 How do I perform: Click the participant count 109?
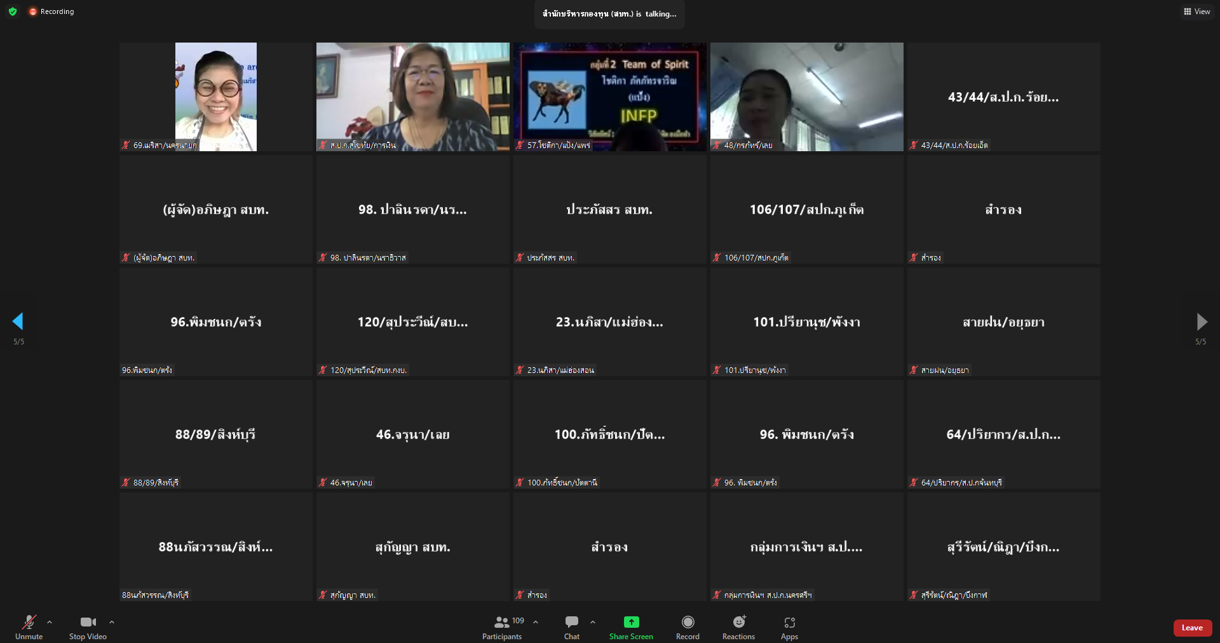pyautogui.click(x=518, y=621)
